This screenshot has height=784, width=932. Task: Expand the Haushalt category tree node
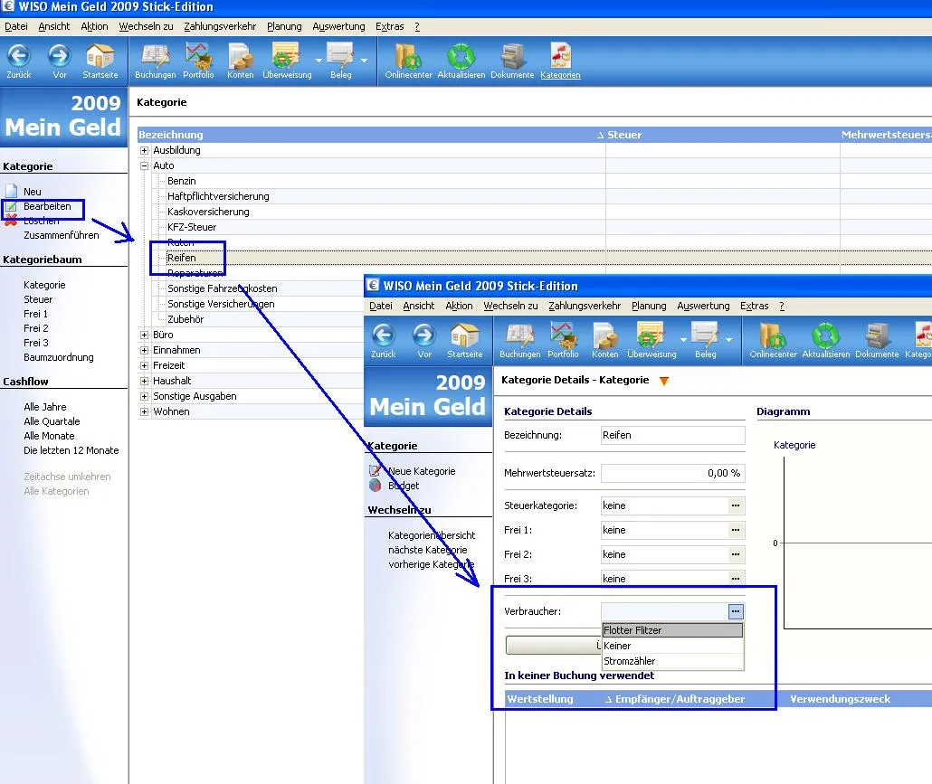click(x=144, y=381)
